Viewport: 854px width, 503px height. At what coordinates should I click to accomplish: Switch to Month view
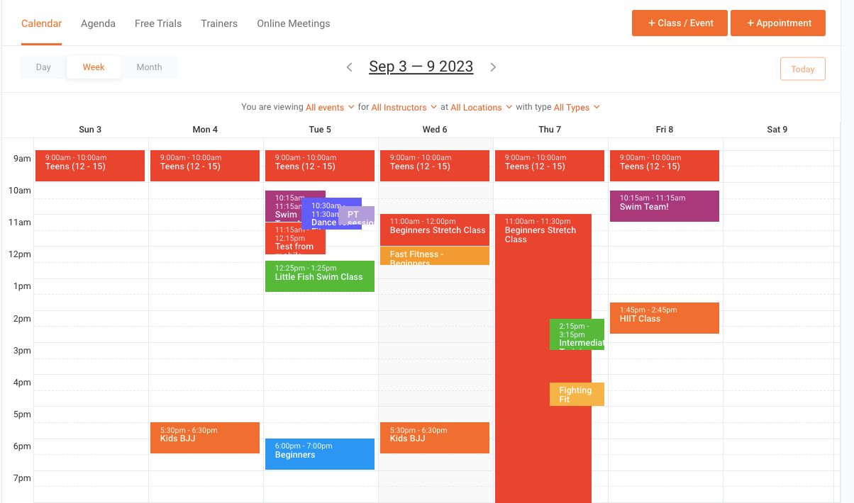149,67
